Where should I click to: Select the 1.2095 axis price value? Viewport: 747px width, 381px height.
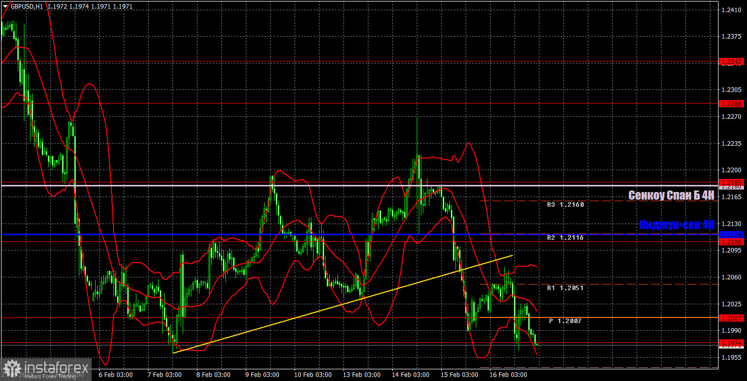click(732, 250)
